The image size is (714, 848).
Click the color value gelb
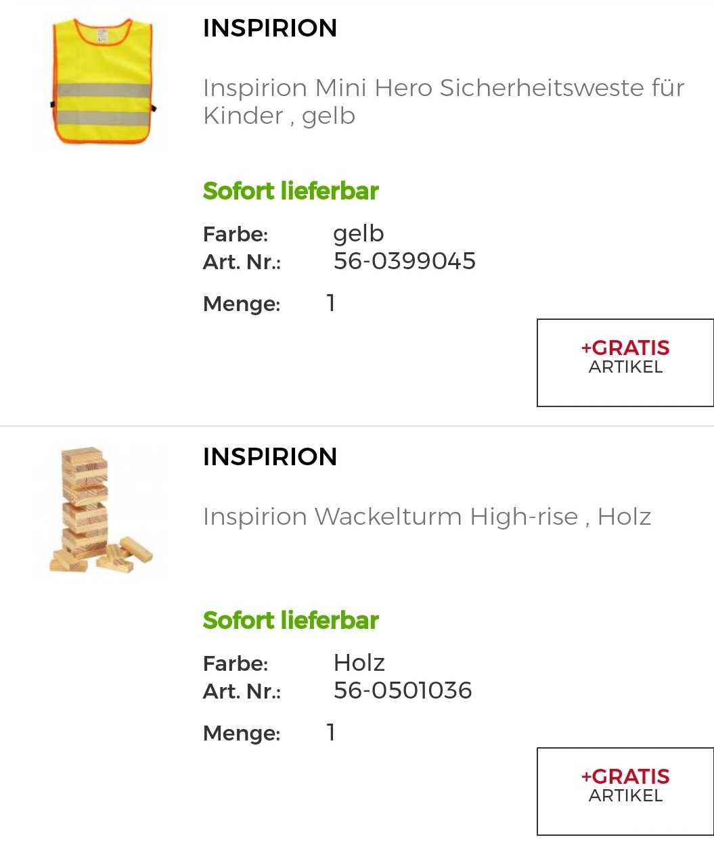tap(359, 234)
